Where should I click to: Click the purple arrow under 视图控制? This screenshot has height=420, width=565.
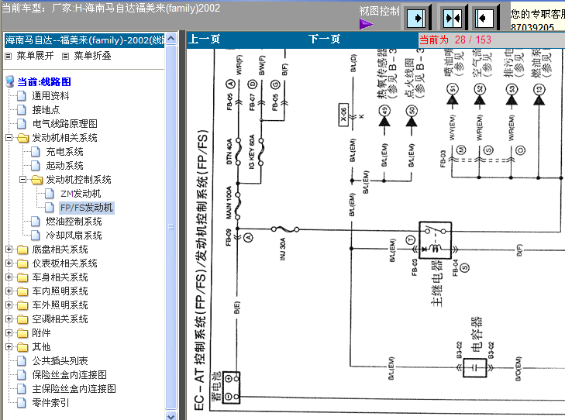pyautogui.click(x=366, y=24)
